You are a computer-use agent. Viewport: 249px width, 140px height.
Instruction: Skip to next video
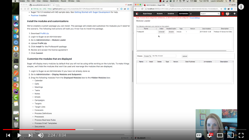click(30, 135)
